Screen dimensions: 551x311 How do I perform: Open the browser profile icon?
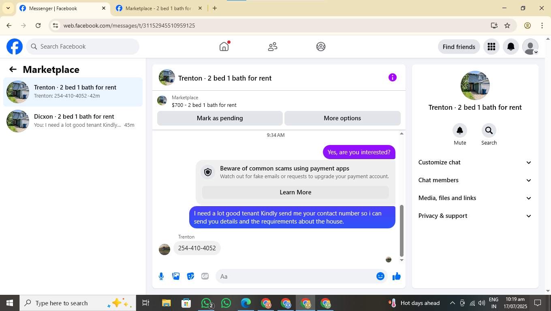(528, 26)
